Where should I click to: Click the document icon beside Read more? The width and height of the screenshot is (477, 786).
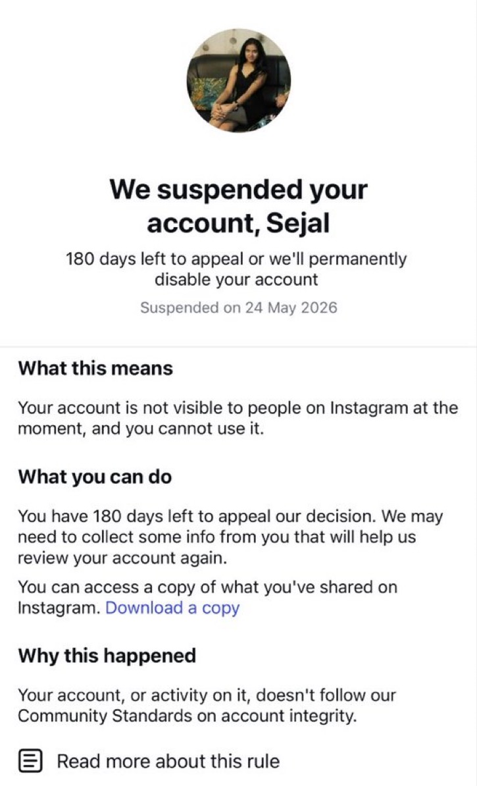point(30,761)
